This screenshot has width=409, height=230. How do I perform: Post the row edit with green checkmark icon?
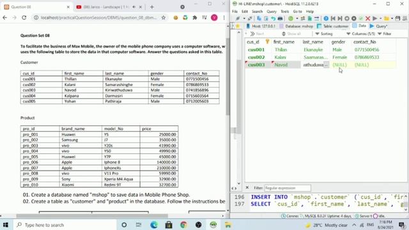pyautogui.click(x=361, y=19)
